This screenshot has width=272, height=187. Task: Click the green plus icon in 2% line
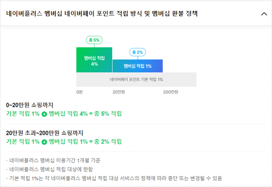44,142
